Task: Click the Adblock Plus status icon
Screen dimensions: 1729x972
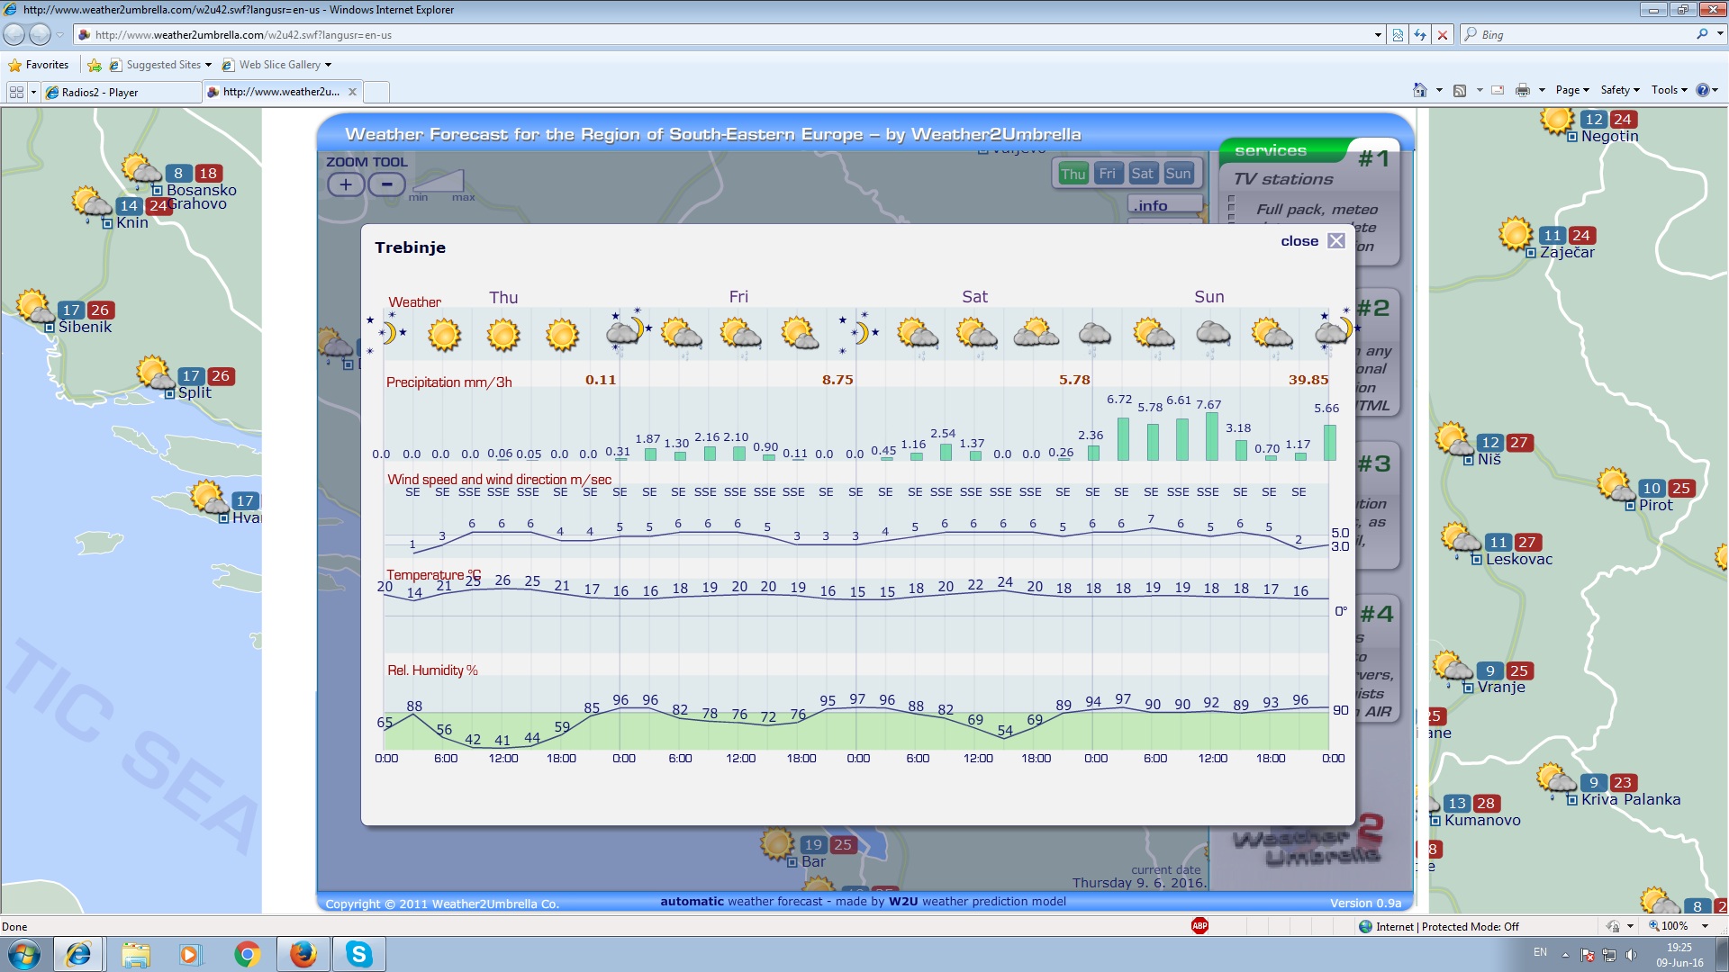Action: pos(1199,926)
